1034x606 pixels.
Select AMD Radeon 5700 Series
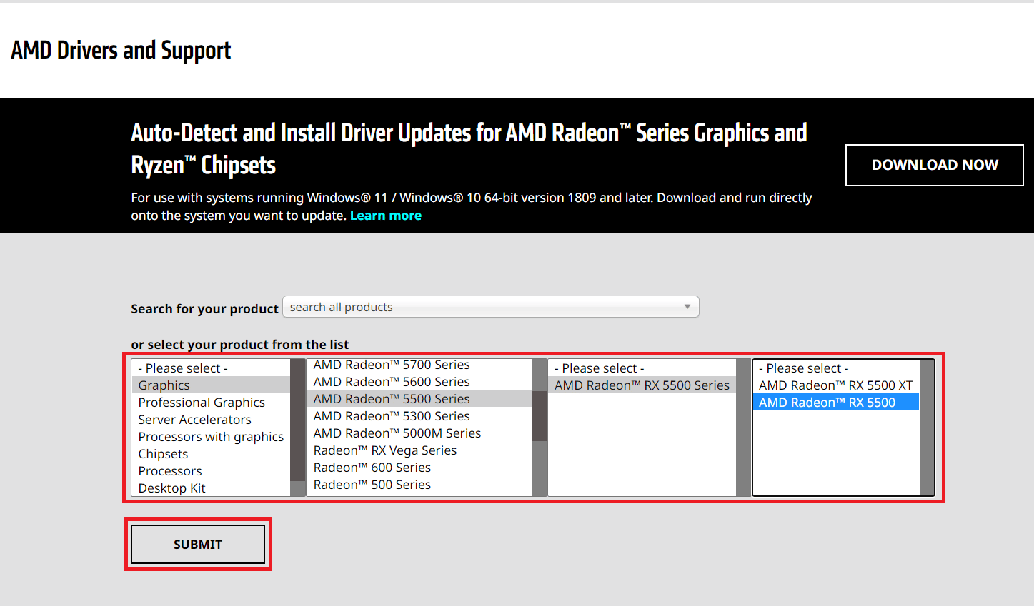(x=419, y=365)
